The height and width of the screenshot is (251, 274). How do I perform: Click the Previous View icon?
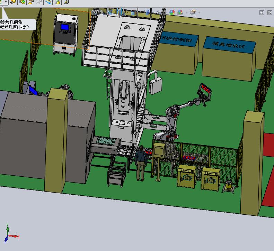tap(110, 12)
